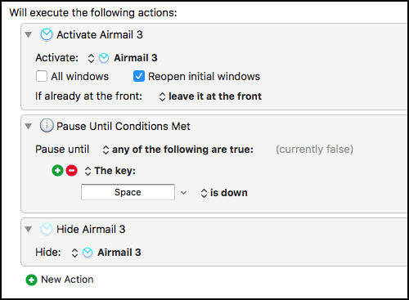This screenshot has width=409, height=300.
Task: Click the Airmail icon beside Hide popup
Action: pos(88,253)
